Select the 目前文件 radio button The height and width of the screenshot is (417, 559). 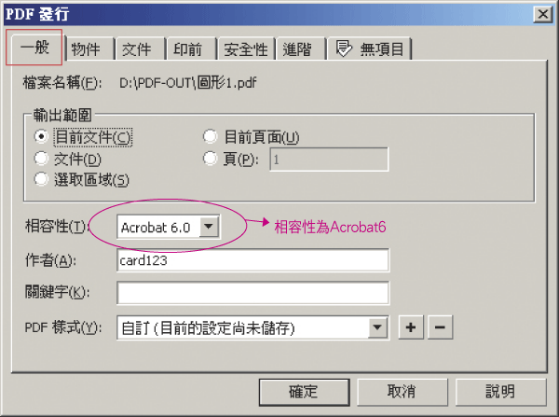[41, 136]
